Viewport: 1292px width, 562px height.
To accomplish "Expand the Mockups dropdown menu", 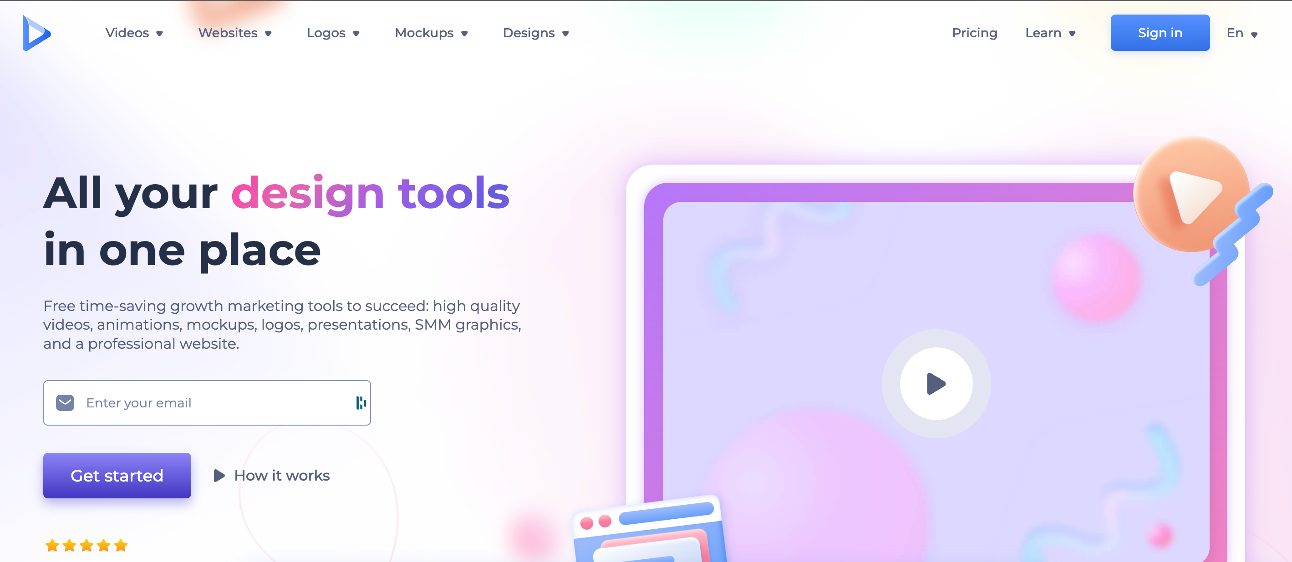I will click(432, 34).
